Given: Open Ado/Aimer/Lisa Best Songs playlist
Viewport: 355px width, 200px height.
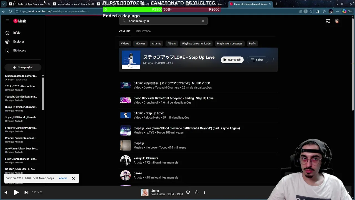Looking at the screenshot, I should point(21,150).
